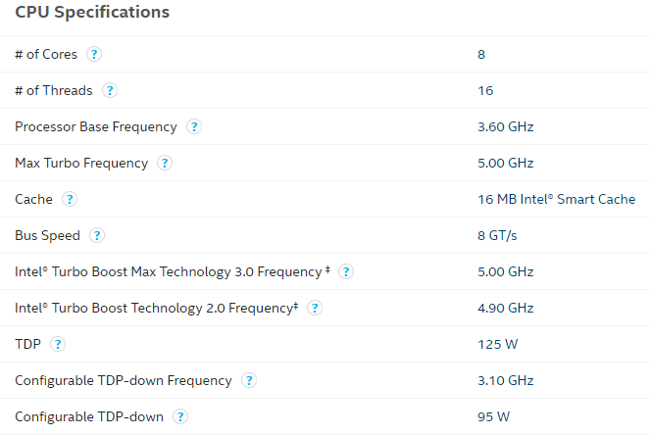Viewport: 650px width, 436px height.
Task: Click the 8 GT/s bus speed value
Action: click(498, 235)
